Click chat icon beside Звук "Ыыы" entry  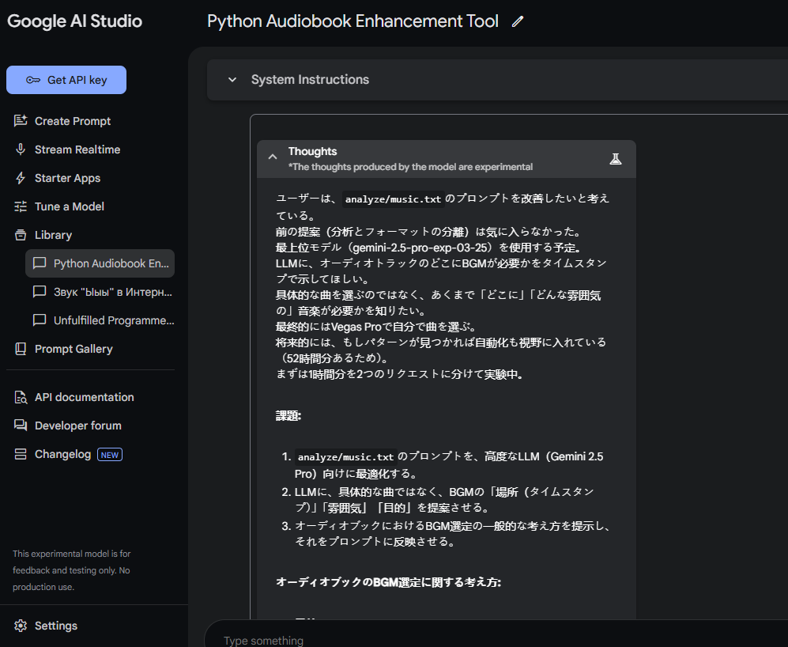pos(40,292)
